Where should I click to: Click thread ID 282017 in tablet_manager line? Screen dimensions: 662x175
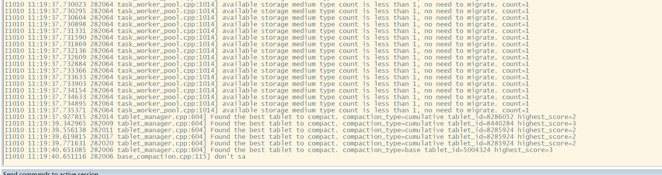[x=102, y=137]
